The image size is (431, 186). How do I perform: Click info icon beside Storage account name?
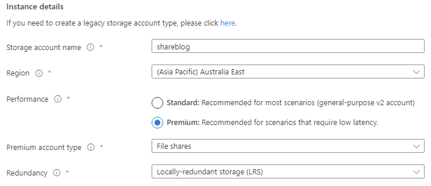[x=91, y=47]
